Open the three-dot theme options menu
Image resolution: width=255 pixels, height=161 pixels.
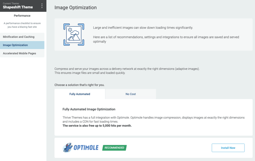pyautogui.click(x=42, y=6)
